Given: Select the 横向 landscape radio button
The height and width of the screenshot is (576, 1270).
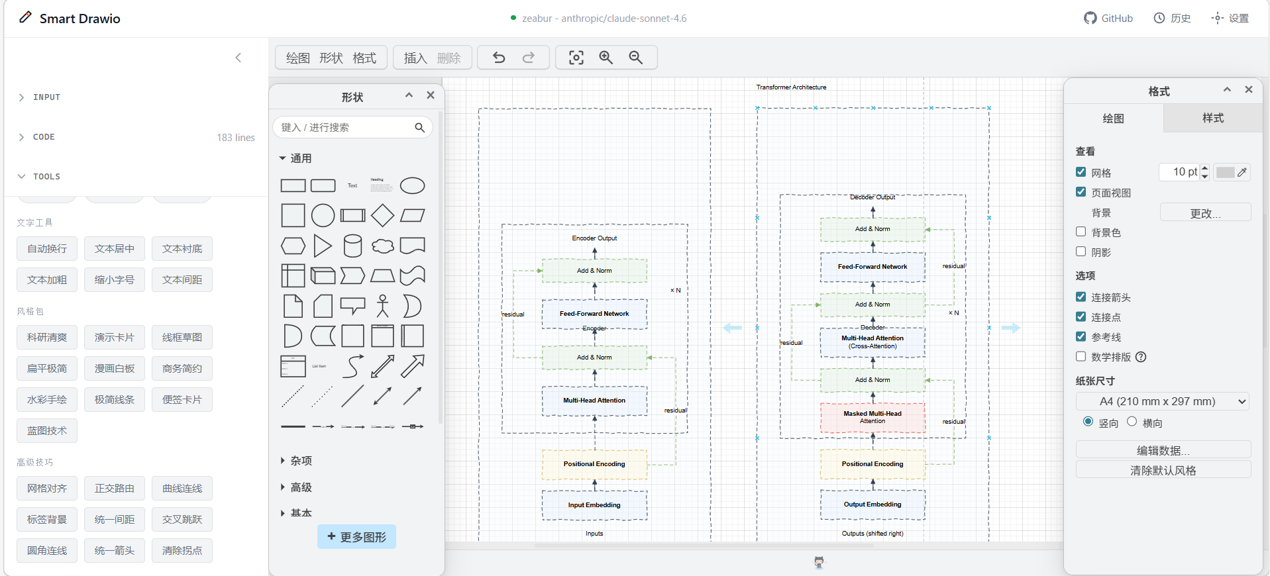Looking at the screenshot, I should coord(1132,422).
